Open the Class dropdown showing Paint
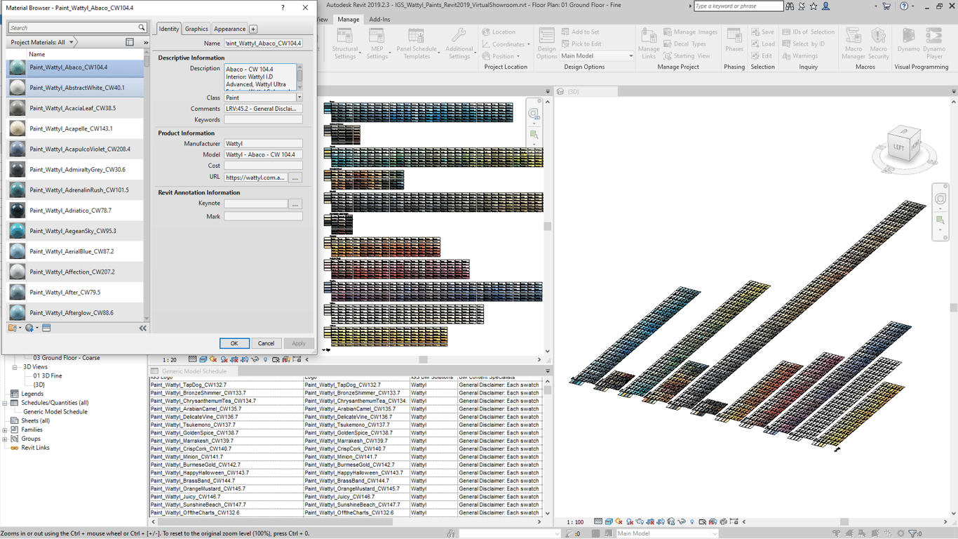 (x=299, y=98)
